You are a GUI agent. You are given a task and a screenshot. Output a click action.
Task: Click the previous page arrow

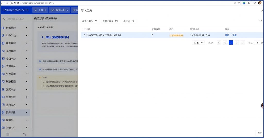225,43
